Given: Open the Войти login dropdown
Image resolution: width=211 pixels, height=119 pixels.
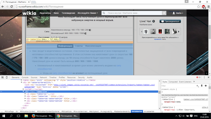Looking at the screenshot, I should click(x=178, y=13).
